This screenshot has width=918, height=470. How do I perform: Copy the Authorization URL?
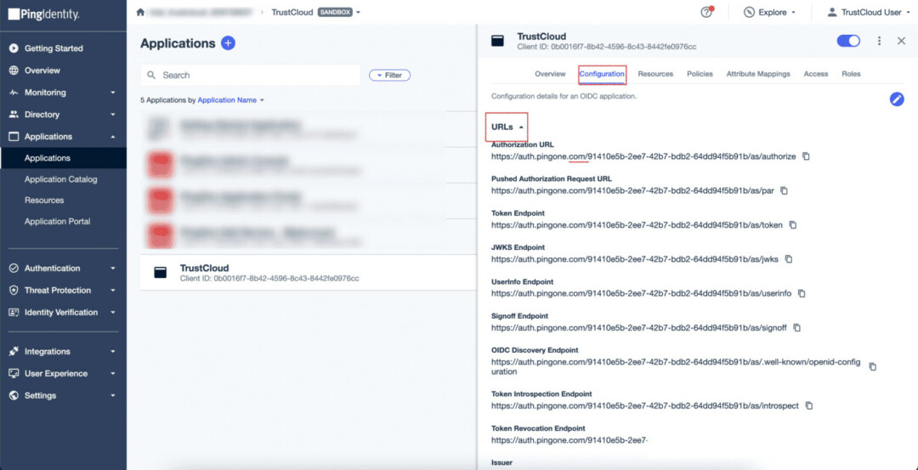[806, 156]
